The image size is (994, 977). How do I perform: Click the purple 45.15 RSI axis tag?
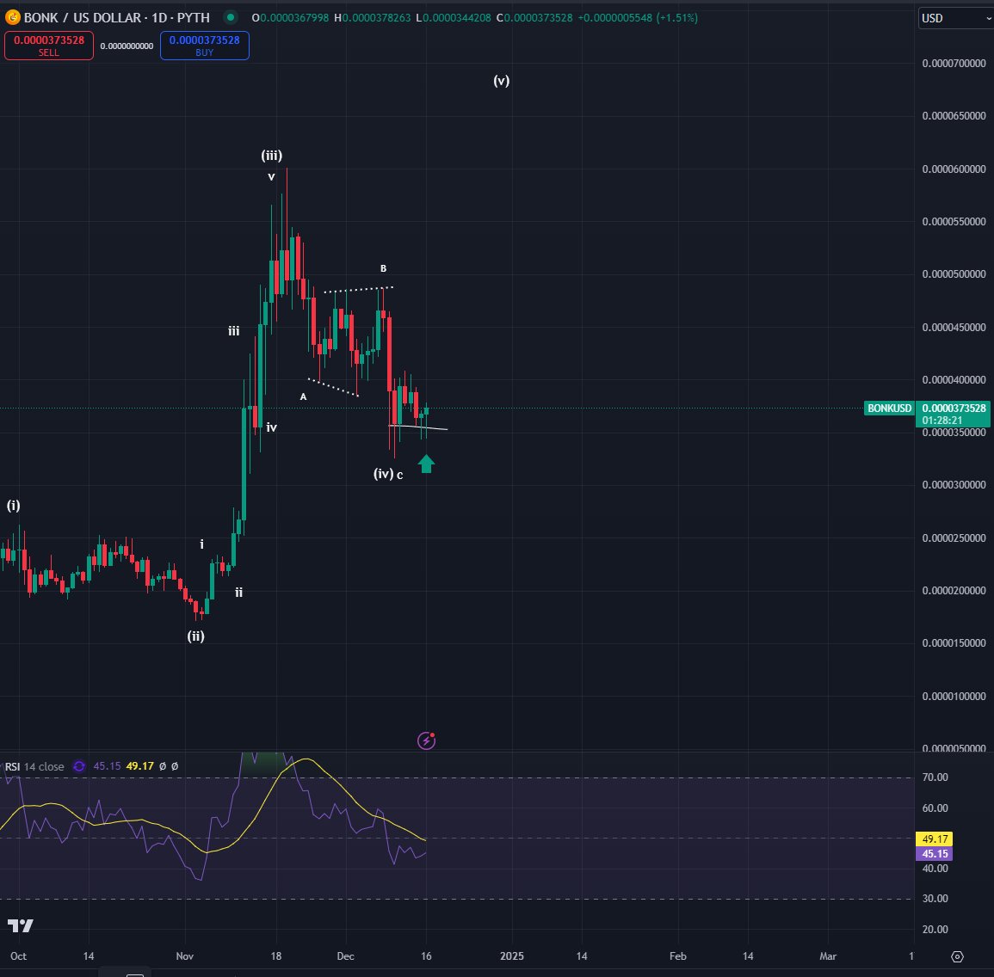click(x=935, y=853)
